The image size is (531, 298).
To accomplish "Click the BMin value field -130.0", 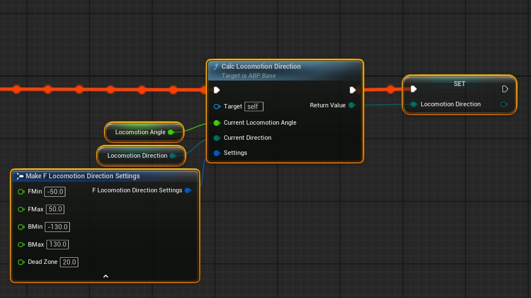I will tap(57, 227).
